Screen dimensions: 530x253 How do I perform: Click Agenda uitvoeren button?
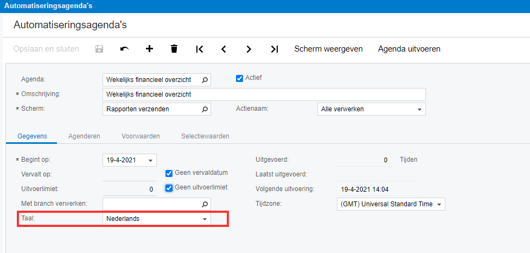click(x=409, y=49)
